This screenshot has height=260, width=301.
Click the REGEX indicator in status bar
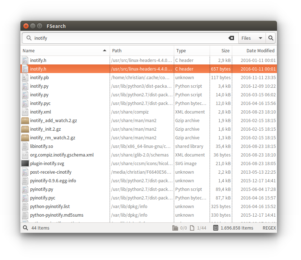click(x=269, y=228)
